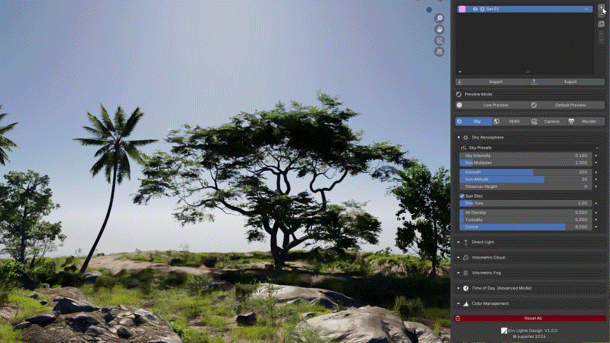This screenshot has height=343, width=610.
Task: Click the Volumetric Cloud cloud icon
Action: click(x=466, y=257)
